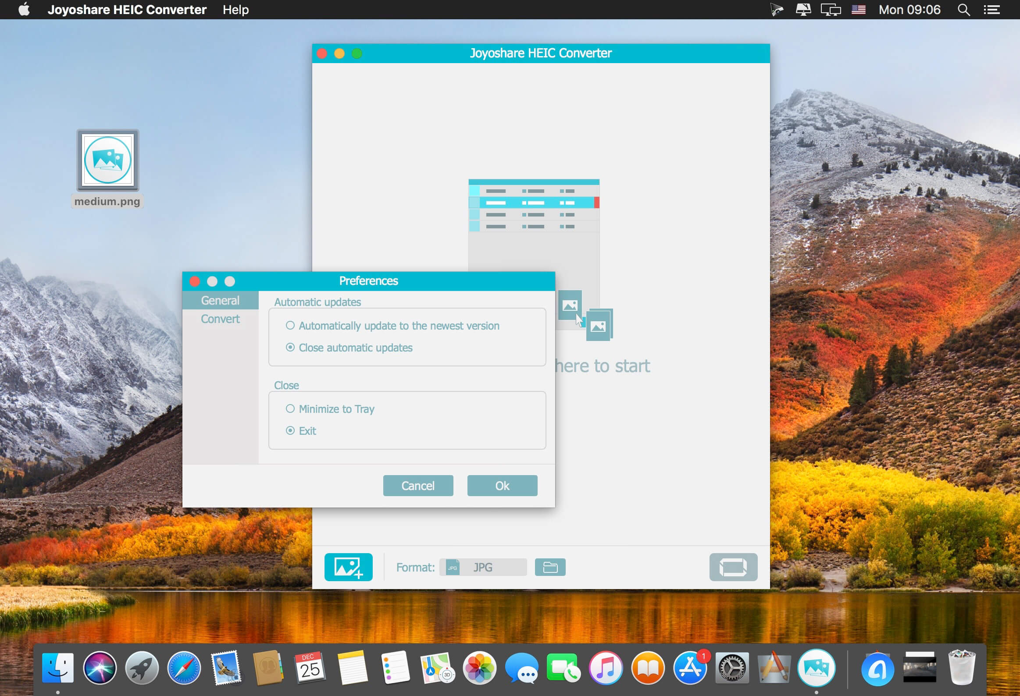
Task: Switch to the Convert tab in Preferences
Action: pos(219,318)
